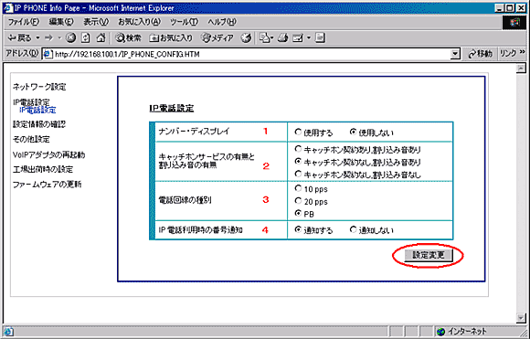The height and width of the screenshot is (339, 530).
Task: Open the 編集(E) menu
Action: [61, 22]
